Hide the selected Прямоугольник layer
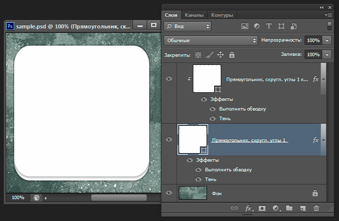 click(x=169, y=139)
